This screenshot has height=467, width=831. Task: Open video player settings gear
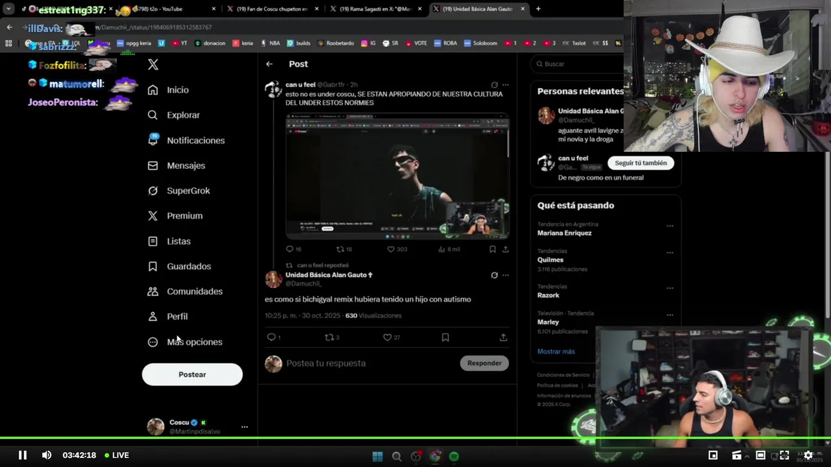click(808, 455)
